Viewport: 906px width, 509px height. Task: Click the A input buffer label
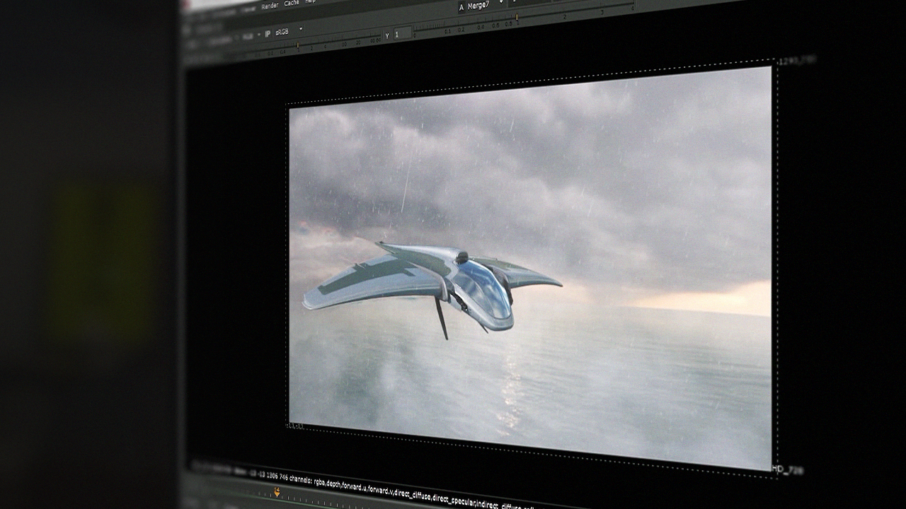(x=461, y=8)
